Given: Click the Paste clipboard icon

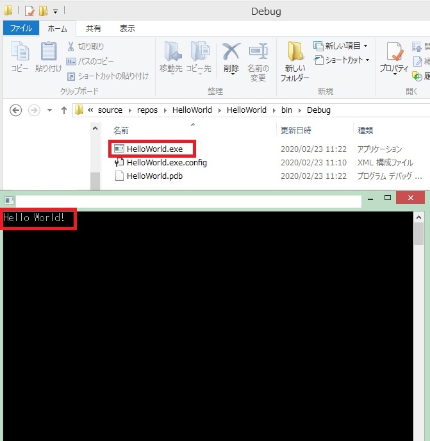Looking at the screenshot, I should [49, 51].
